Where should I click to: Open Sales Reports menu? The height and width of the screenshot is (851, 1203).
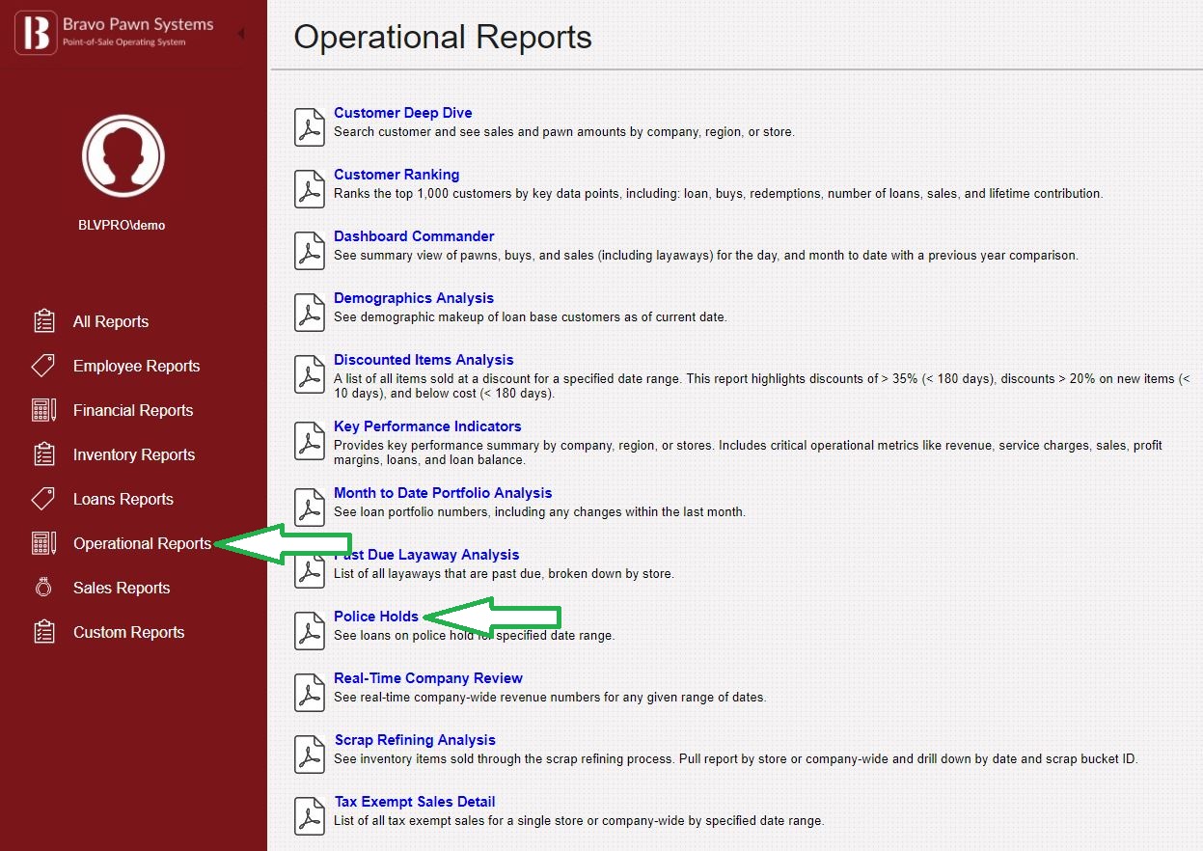point(122,588)
